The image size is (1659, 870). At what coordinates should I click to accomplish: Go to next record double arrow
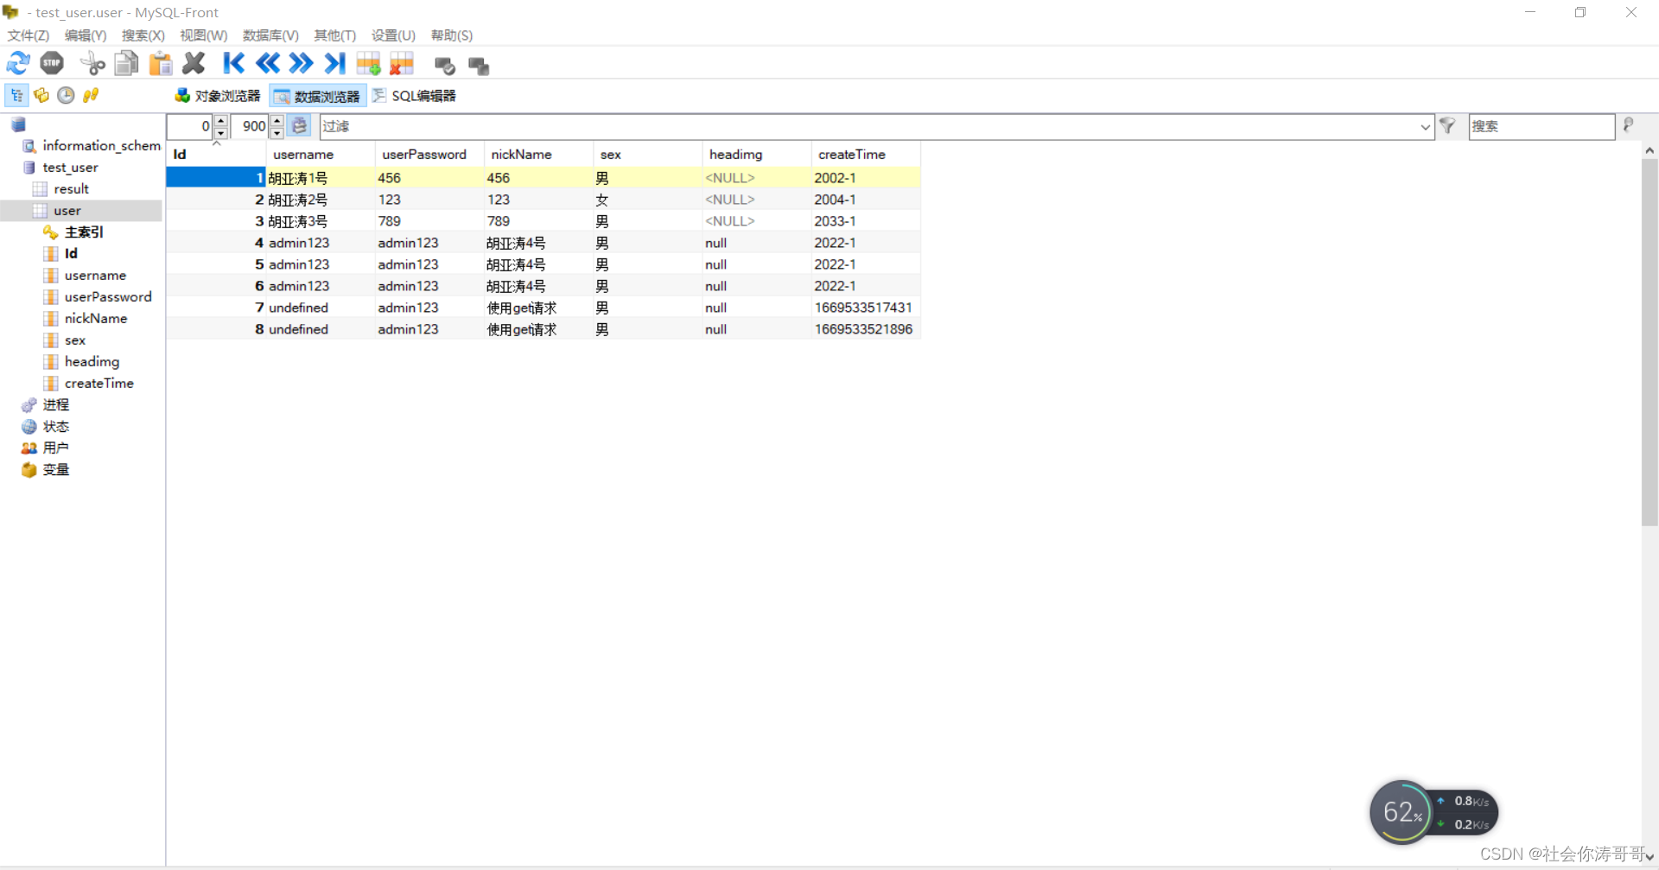(x=302, y=63)
